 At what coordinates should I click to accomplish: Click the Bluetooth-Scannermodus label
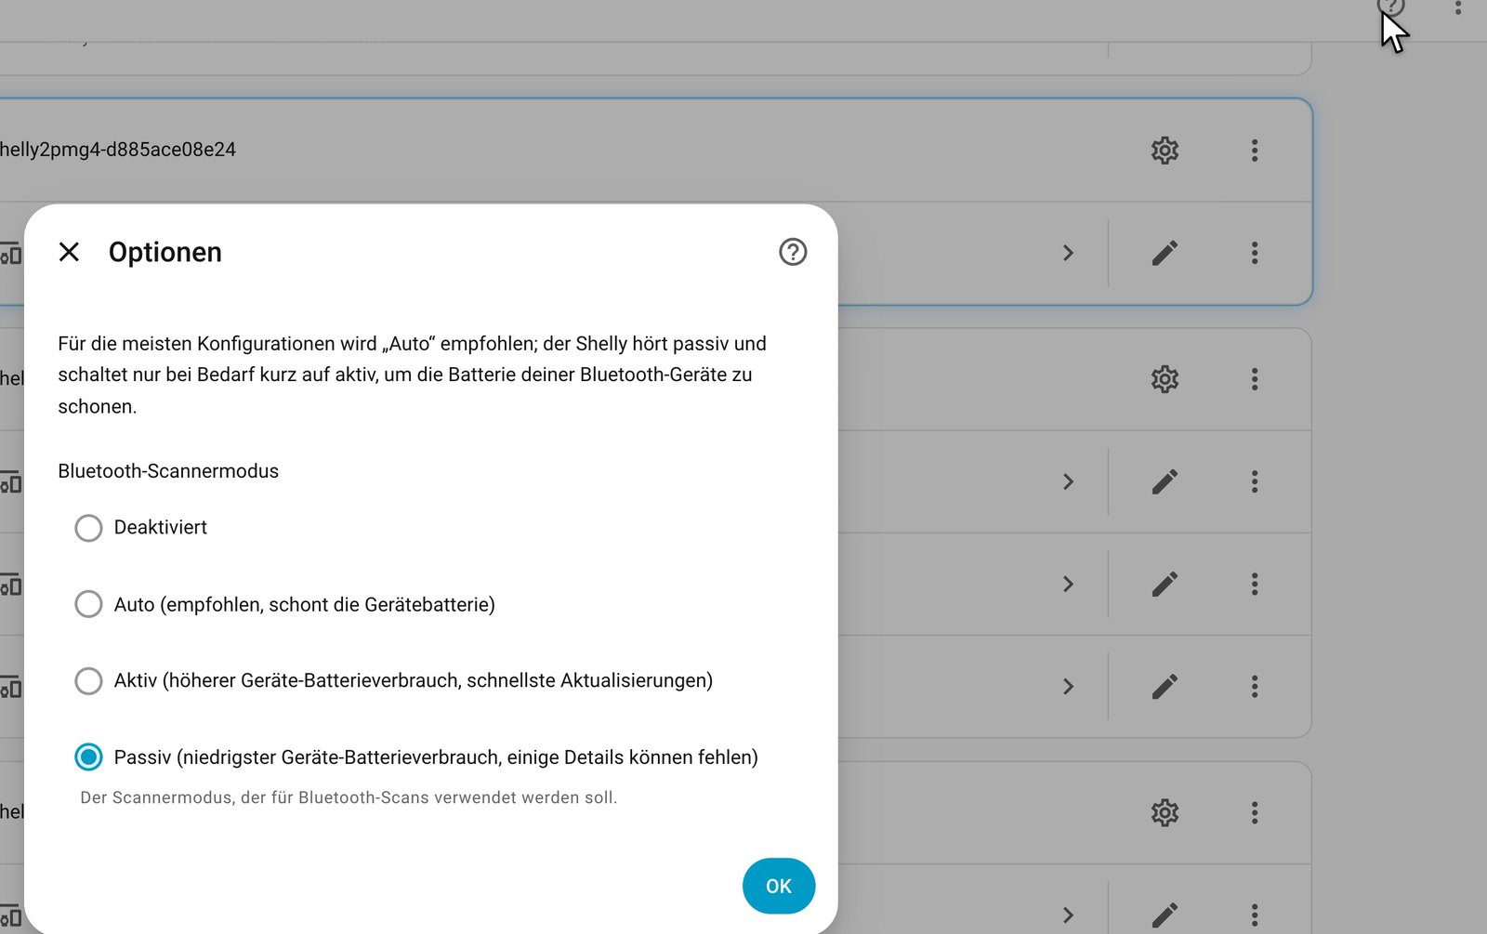point(168,471)
